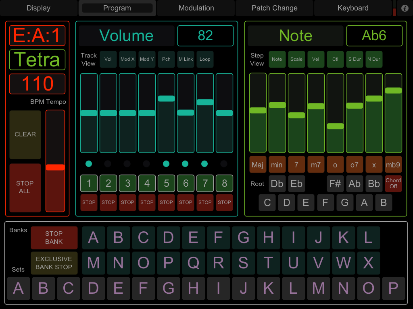Select the Maj chord type button
The width and height of the screenshot is (413, 309).
(x=258, y=165)
